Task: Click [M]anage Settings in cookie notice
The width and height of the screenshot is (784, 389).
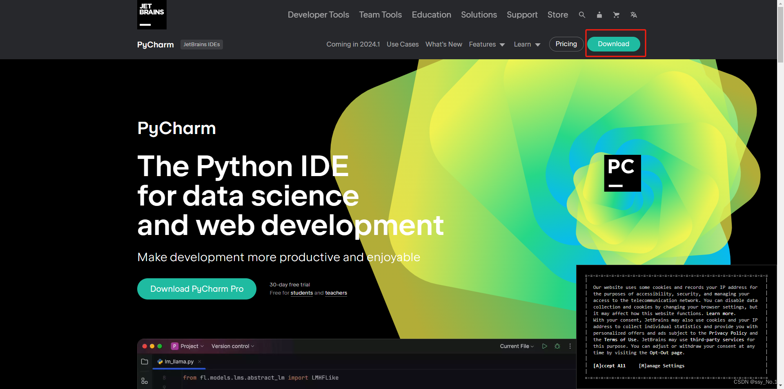Action: pyautogui.click(x=661, y=366)
